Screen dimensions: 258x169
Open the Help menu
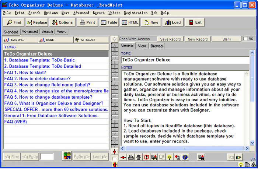coord(165,13)
